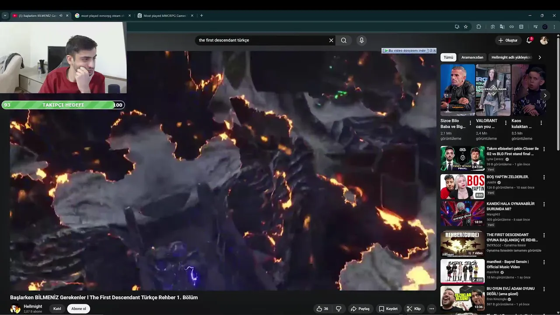The width and height of the screenshot is (560, 315).
Task: Select the Aramanızdan filter chip
Action: tap(472, 57)
